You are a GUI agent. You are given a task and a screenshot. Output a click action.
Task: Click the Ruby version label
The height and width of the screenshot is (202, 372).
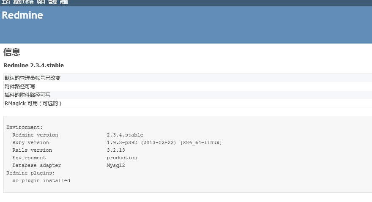[x=30, y=142]
